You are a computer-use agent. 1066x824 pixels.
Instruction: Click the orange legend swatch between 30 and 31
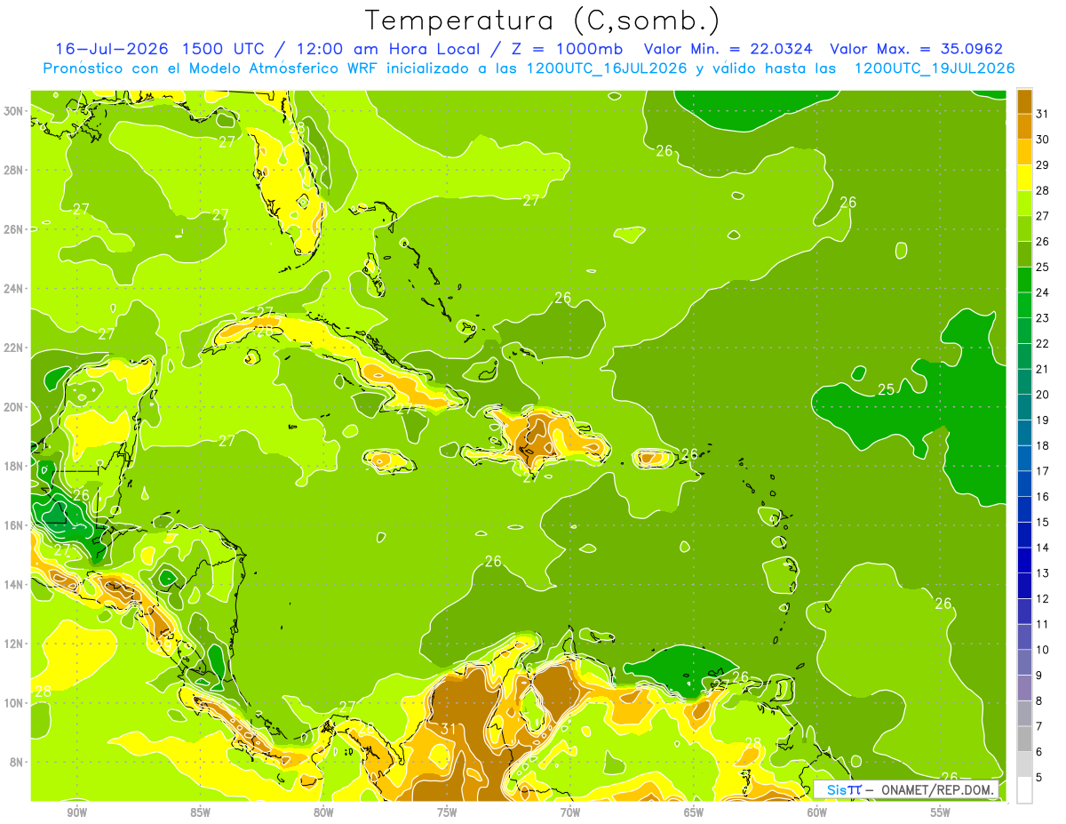pos(1024,127)
